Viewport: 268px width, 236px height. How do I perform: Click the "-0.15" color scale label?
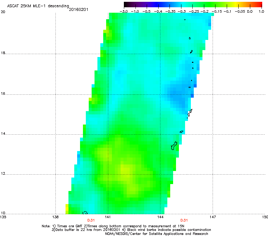pos(217,12)
